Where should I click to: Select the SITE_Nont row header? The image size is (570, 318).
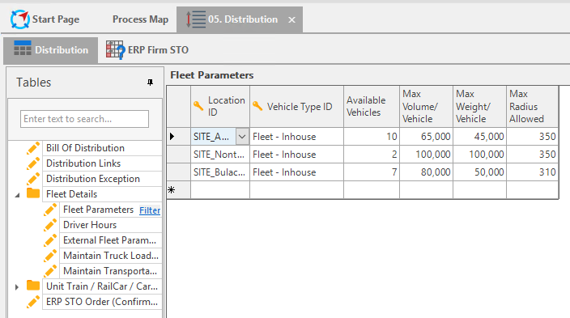pyautogui.click(x=179, y=155)
